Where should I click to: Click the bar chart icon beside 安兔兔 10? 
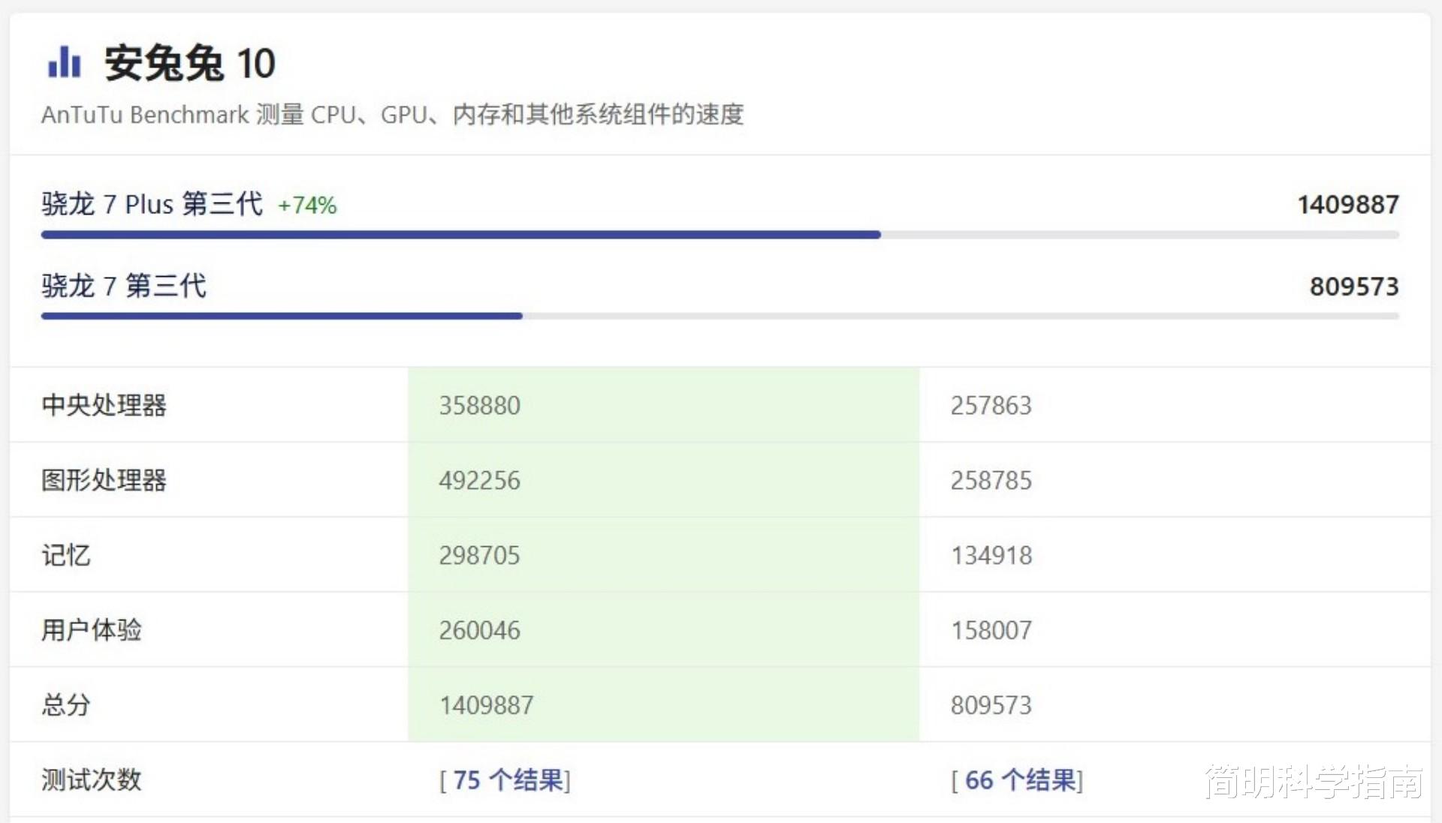(x=65, y=62)
